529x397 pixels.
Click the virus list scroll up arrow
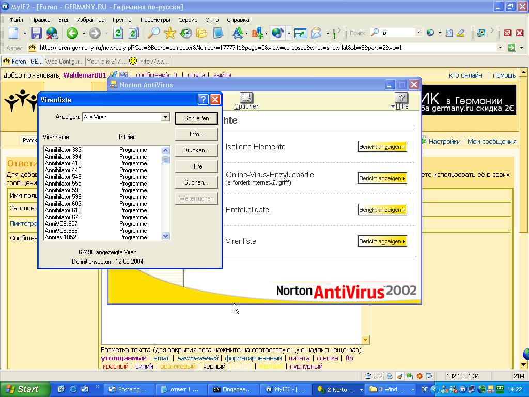click(x=165, y=150)
